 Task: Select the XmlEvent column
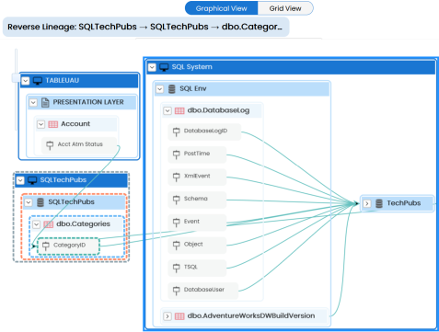[x=197, y=177]
